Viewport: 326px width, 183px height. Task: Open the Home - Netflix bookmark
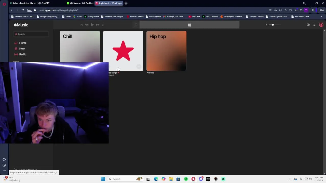(135, 17)
